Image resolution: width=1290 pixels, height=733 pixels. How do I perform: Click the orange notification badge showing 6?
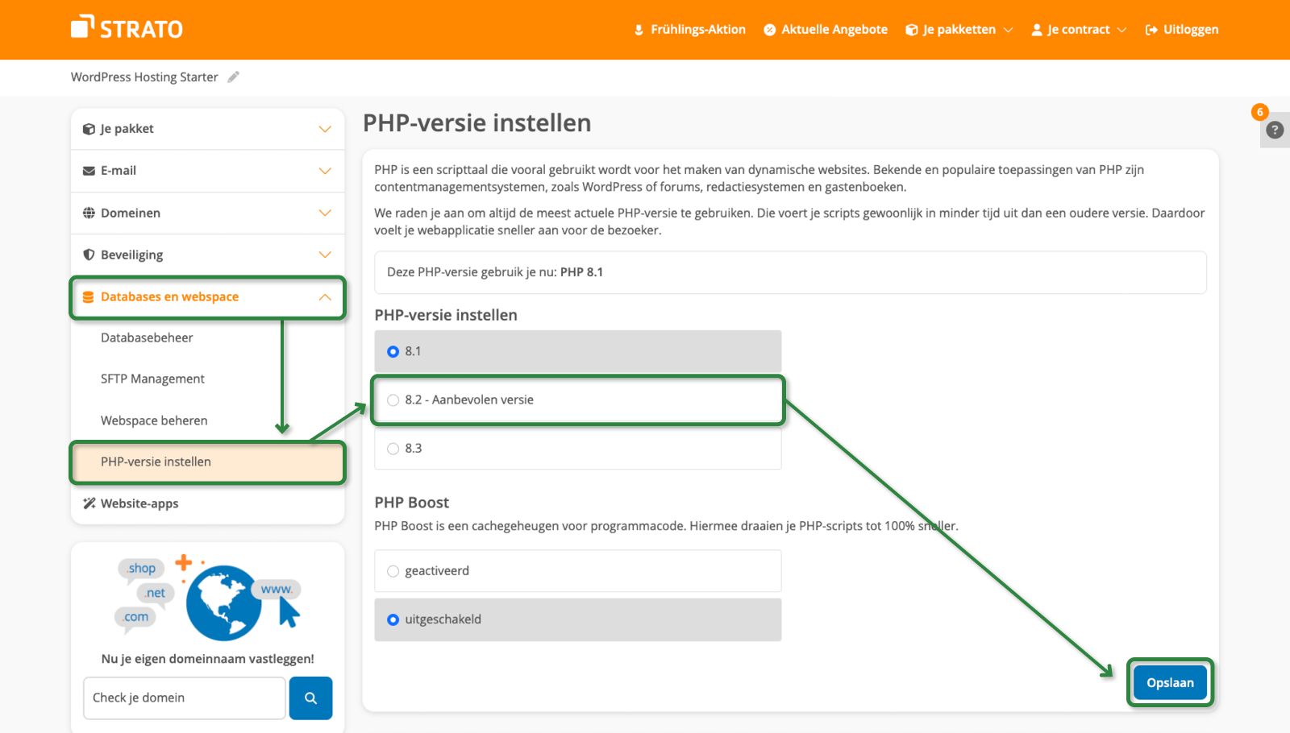click(x=1260, y=113)
